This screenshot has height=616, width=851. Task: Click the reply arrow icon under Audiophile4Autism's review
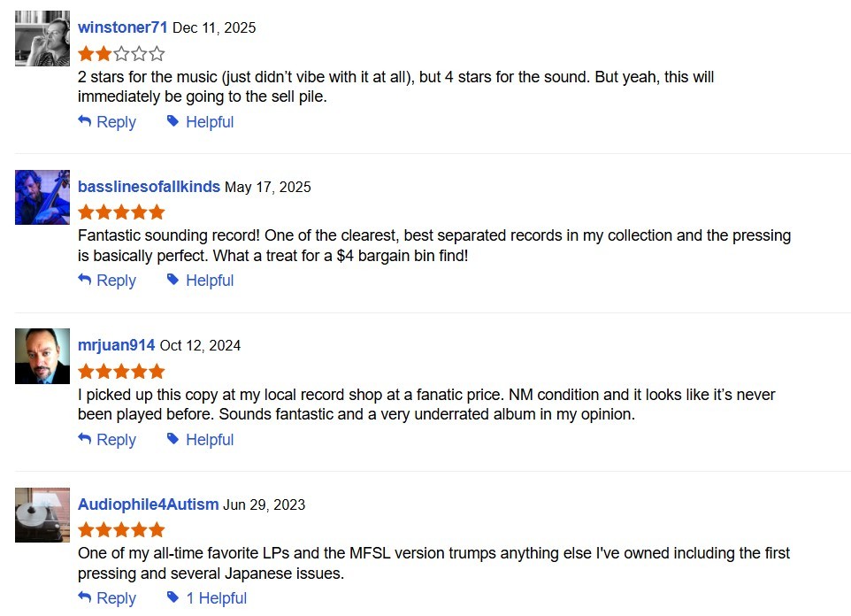point(85,597)
